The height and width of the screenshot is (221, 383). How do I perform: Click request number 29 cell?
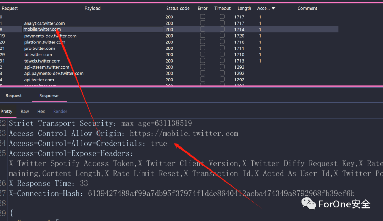pos(2,55)
